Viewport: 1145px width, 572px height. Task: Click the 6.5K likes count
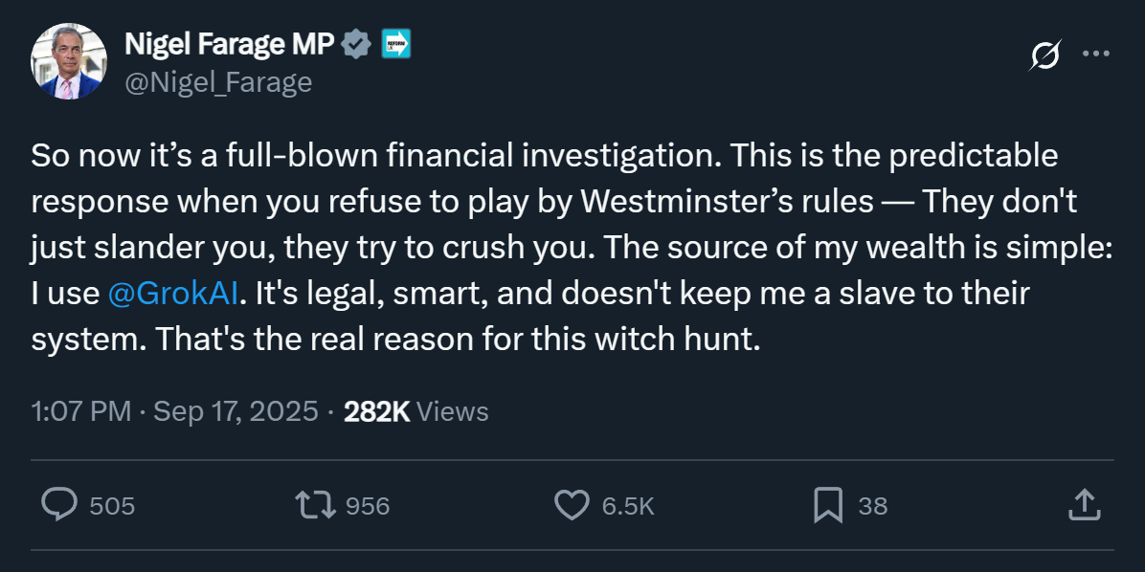point(628,506)
